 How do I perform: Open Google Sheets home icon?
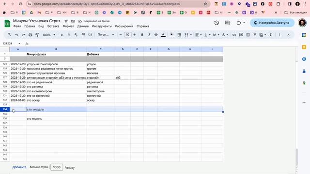point(7,24)
